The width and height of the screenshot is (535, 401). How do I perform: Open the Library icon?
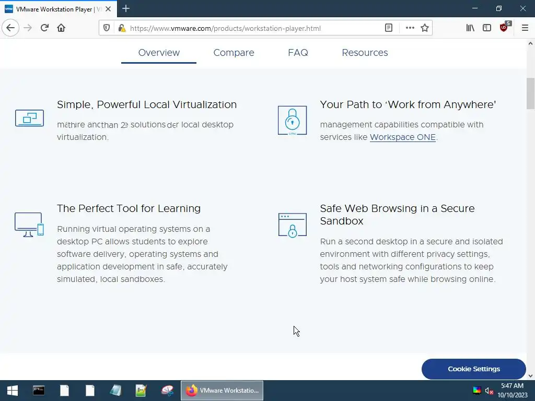[x=470, y=28]
